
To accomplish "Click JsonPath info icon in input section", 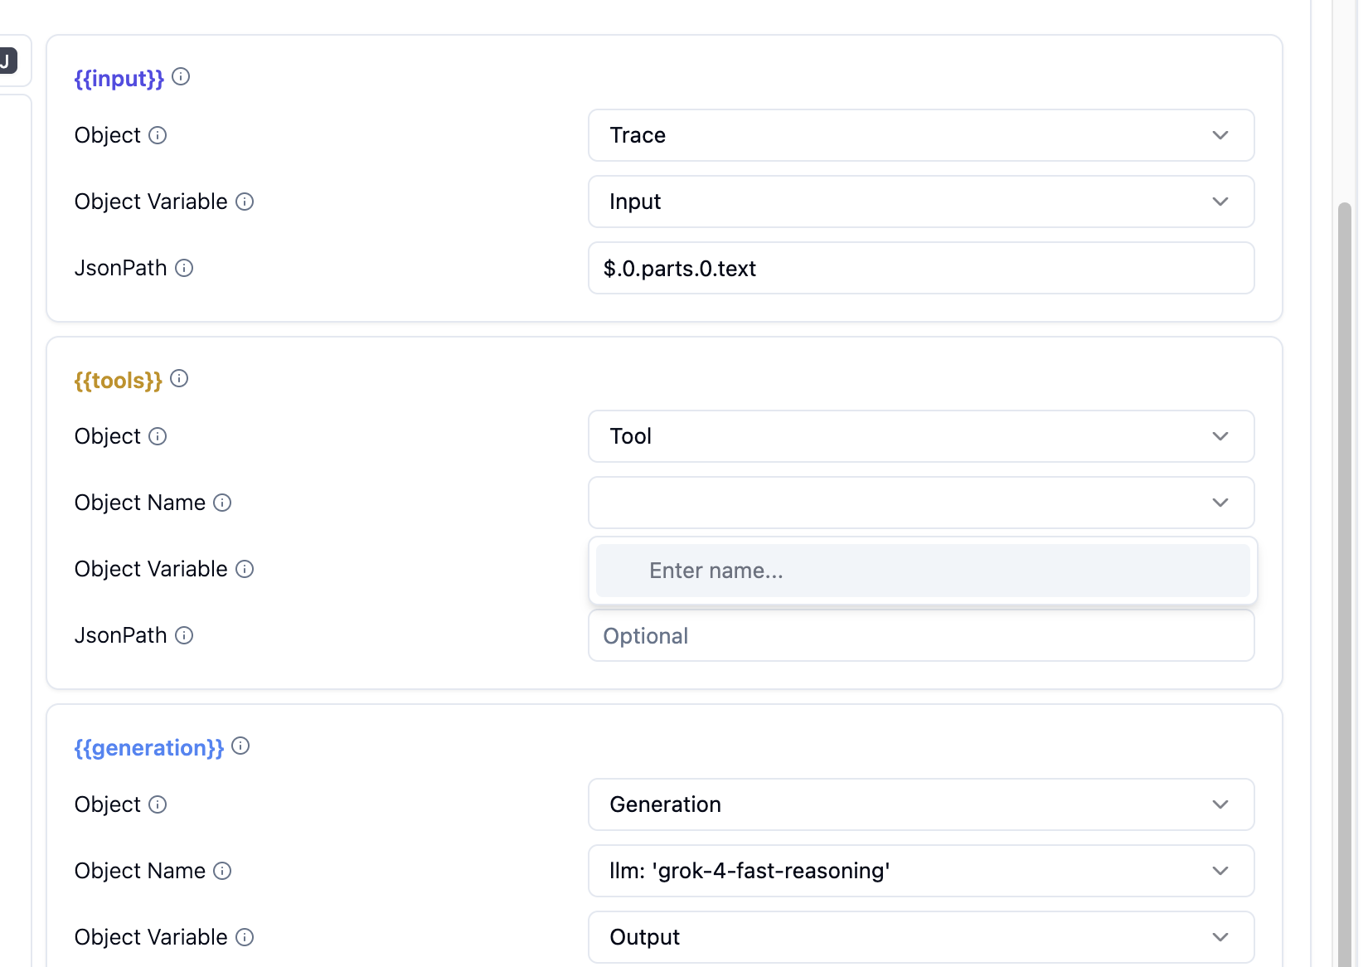I will coord(184,268).
